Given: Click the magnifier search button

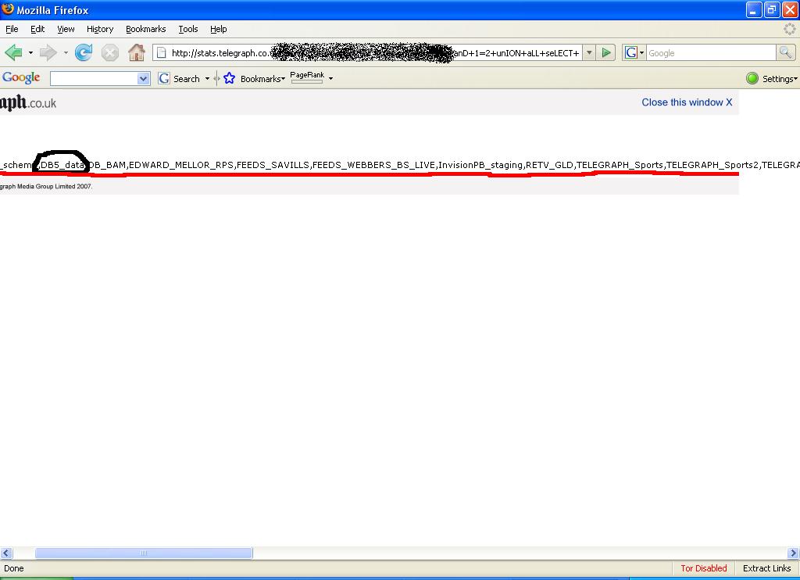Looking at the screenshot, I should (785, 52).
